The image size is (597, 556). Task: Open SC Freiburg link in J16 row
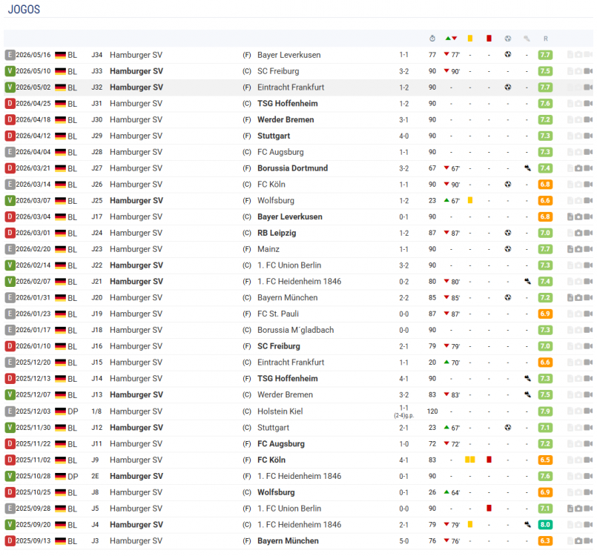click(x=279, y=346)
